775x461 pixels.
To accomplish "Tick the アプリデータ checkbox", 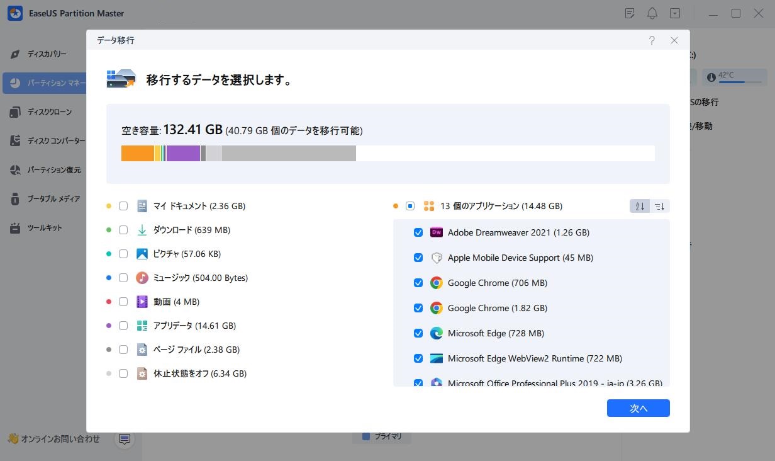I will pyautogui.click(x=123, y=326).
